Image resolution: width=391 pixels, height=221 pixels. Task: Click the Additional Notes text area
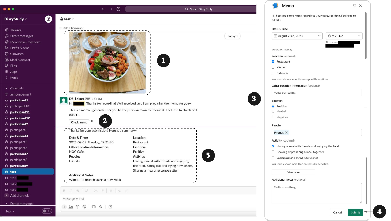[317, 193]
